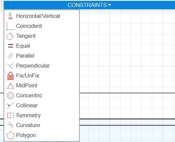Click the Concentric circles icon
This screenshot has height=142, width=175.
pos(11,96)
